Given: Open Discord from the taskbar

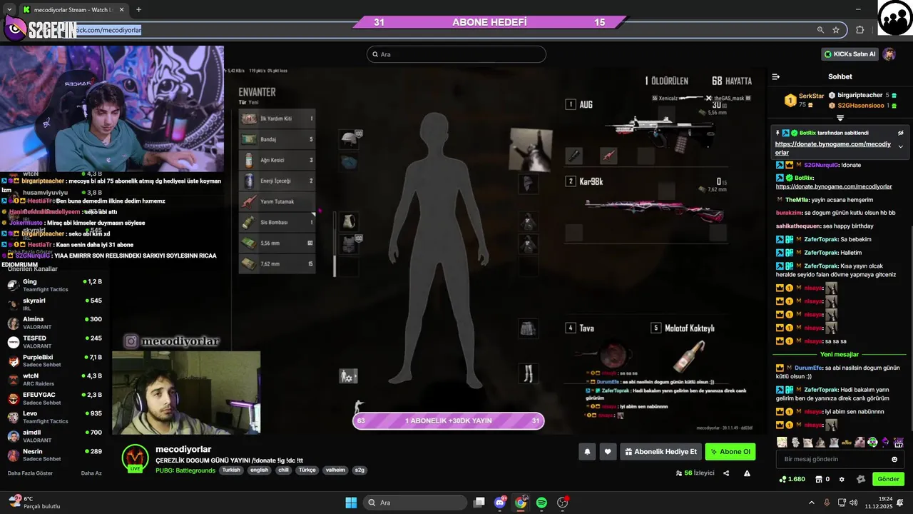Looking at the screenshot, I should (500, 503).
